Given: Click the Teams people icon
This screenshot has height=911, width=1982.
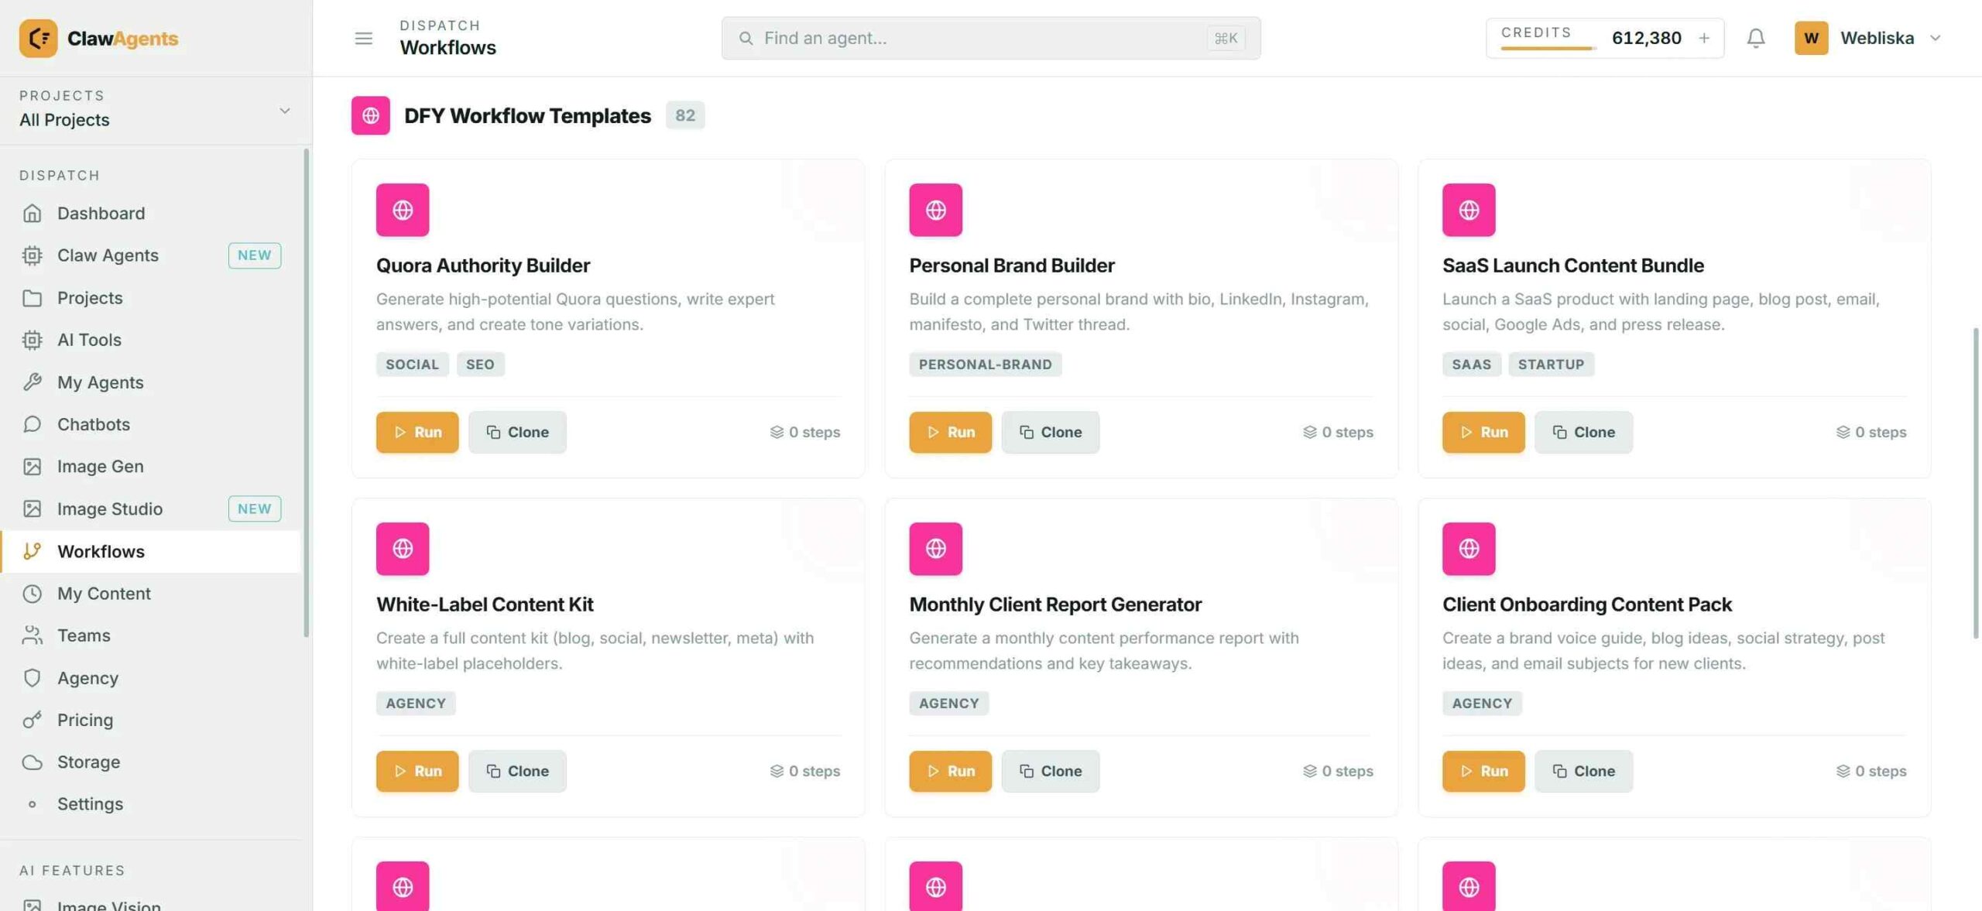Looking at the screenshot, I should (x=32, y=635).
